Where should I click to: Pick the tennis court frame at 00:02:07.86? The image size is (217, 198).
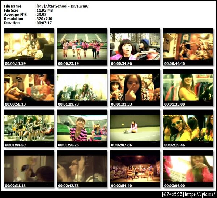[135, 128]
